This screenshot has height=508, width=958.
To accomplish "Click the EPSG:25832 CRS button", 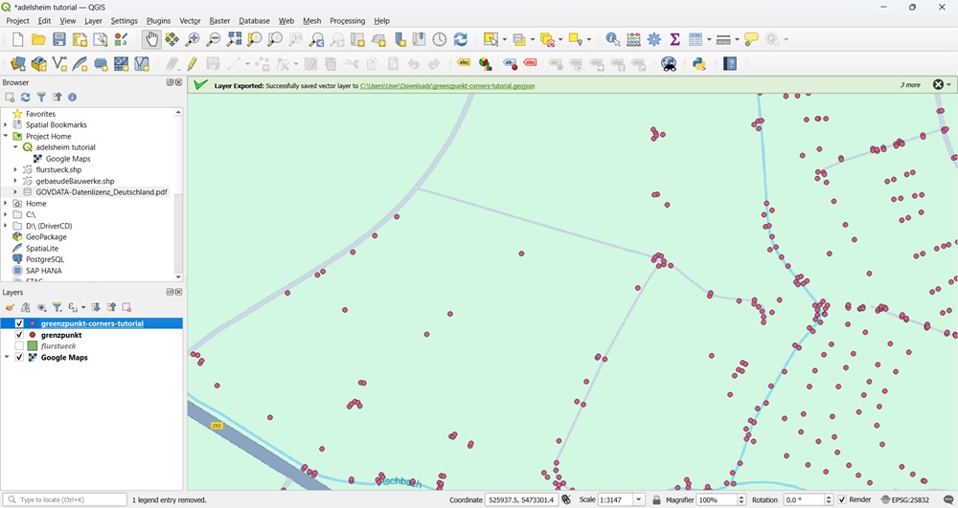I will 905,499.
